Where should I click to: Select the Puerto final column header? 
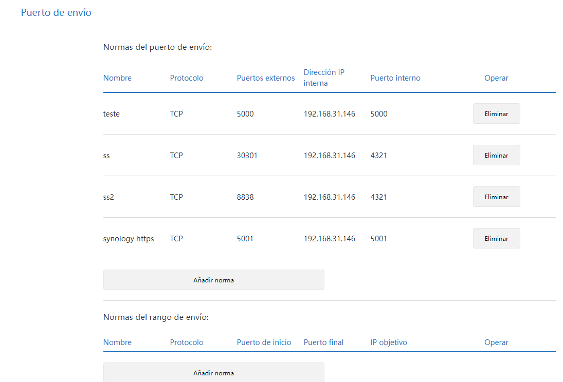(x=323, y=342)
